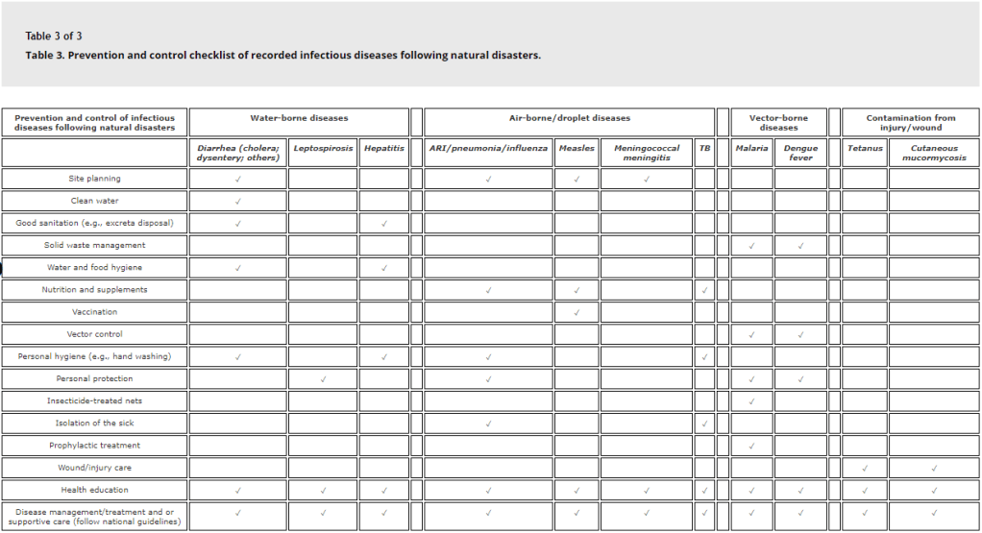
Task: Click the Site planning checkmark under Meningococcal meningitis
Action: 646,179
